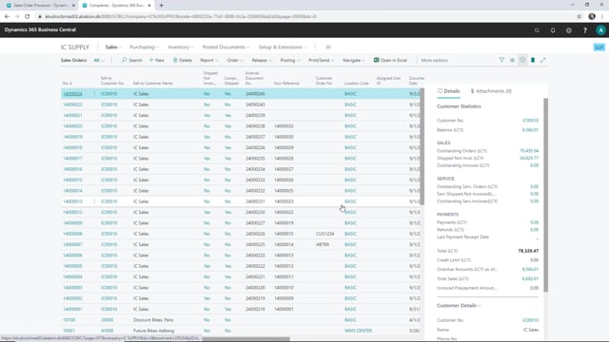Click Shipped Not Invd. value 26,829.77
The height and width of the screenshot is (342, 609).
[x=529, y=159]
